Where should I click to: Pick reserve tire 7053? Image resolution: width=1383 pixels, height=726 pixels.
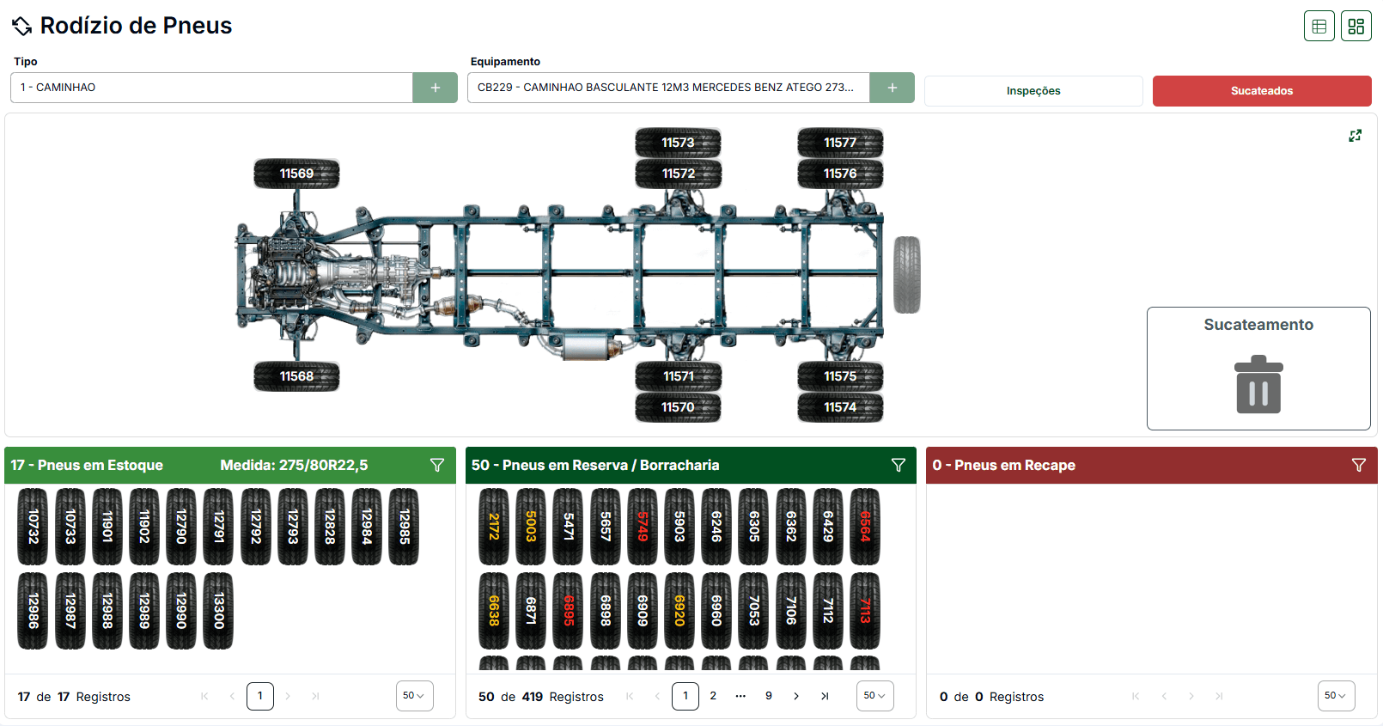point(753,611)
